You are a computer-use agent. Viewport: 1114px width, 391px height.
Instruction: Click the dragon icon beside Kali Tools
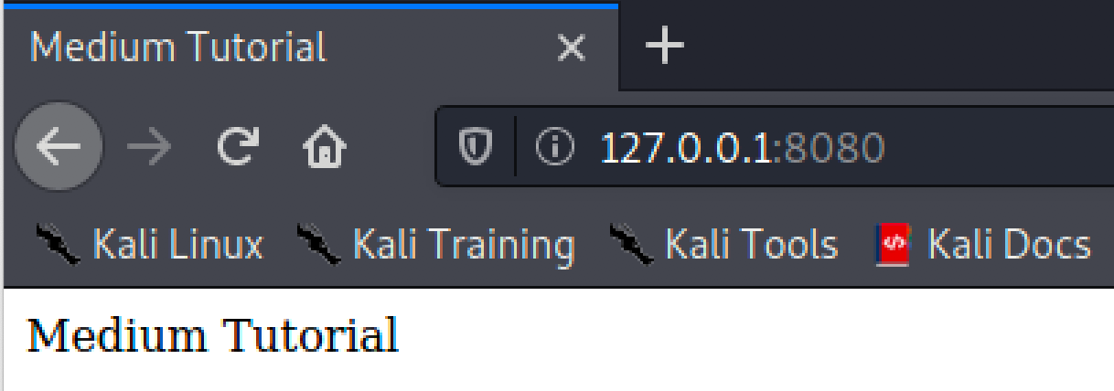[631, 244]
